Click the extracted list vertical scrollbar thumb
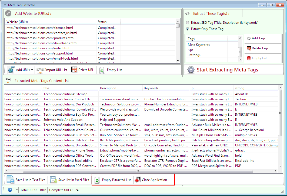This screenshot has height=196, width=287. click(280, 113)
